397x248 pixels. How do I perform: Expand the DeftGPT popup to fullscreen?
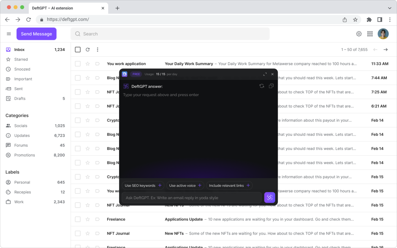pyautogui.click(x=265, y=74)
